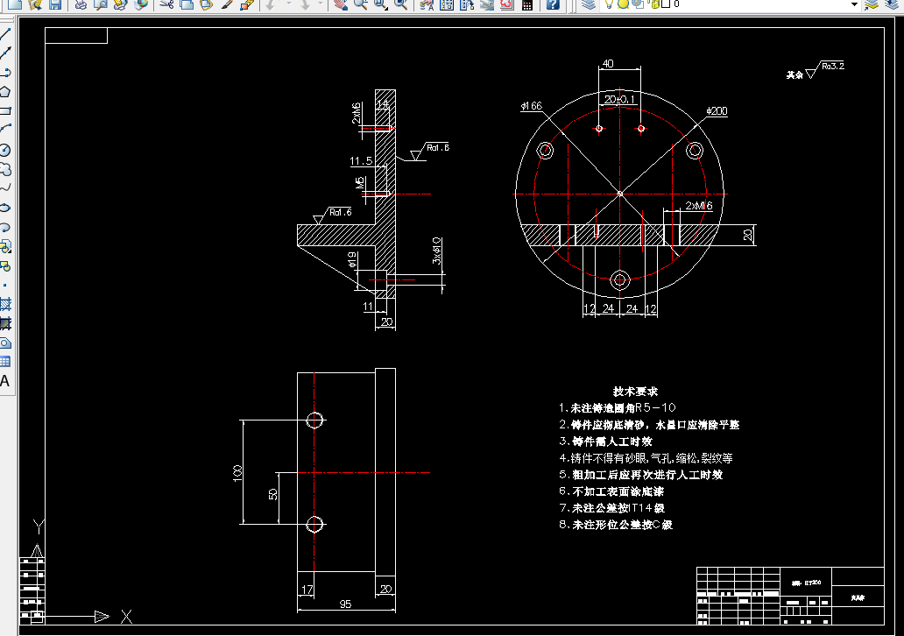Click Make Object's Layer Current icon
Image resolution: width=904 pixels, height=636 pixels.
[871, 4]
